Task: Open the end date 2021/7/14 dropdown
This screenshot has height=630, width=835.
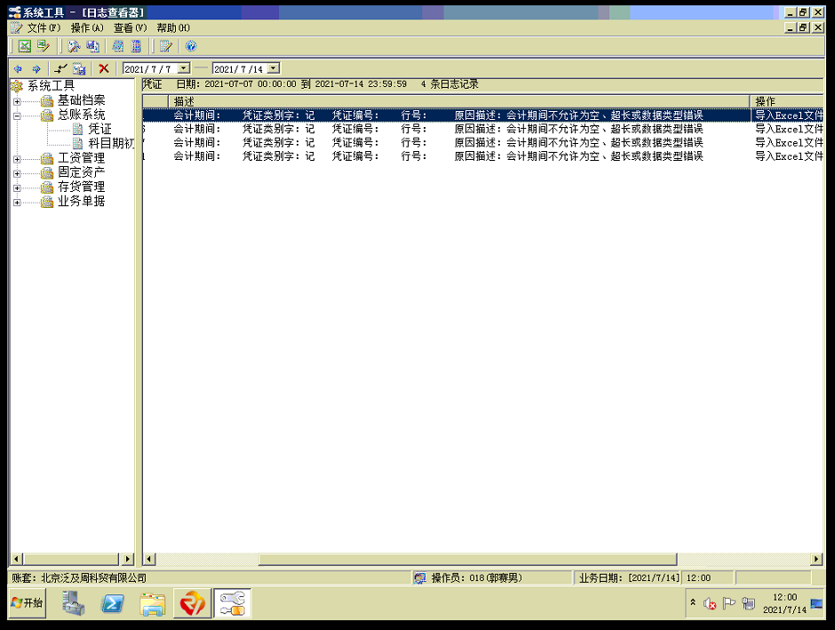Action: (x=274, y=68)
